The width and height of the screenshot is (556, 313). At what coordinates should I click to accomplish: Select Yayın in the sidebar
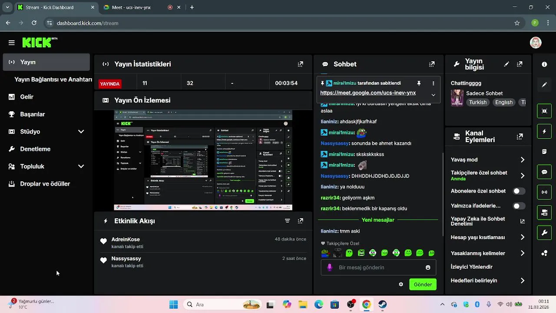click(x=46, y=62)
